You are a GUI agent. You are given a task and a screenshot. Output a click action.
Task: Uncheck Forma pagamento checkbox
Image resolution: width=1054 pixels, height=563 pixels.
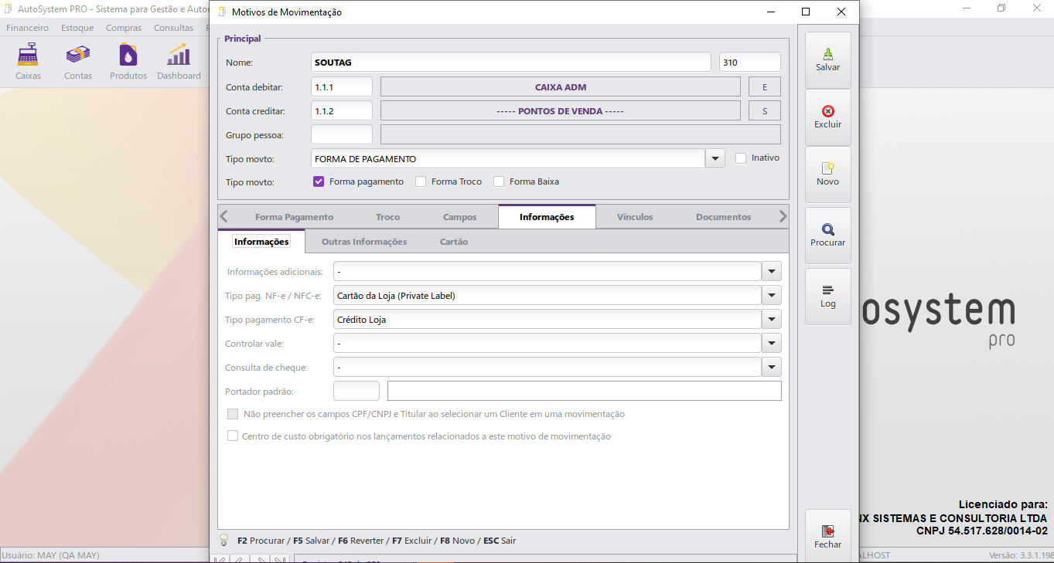318,181
